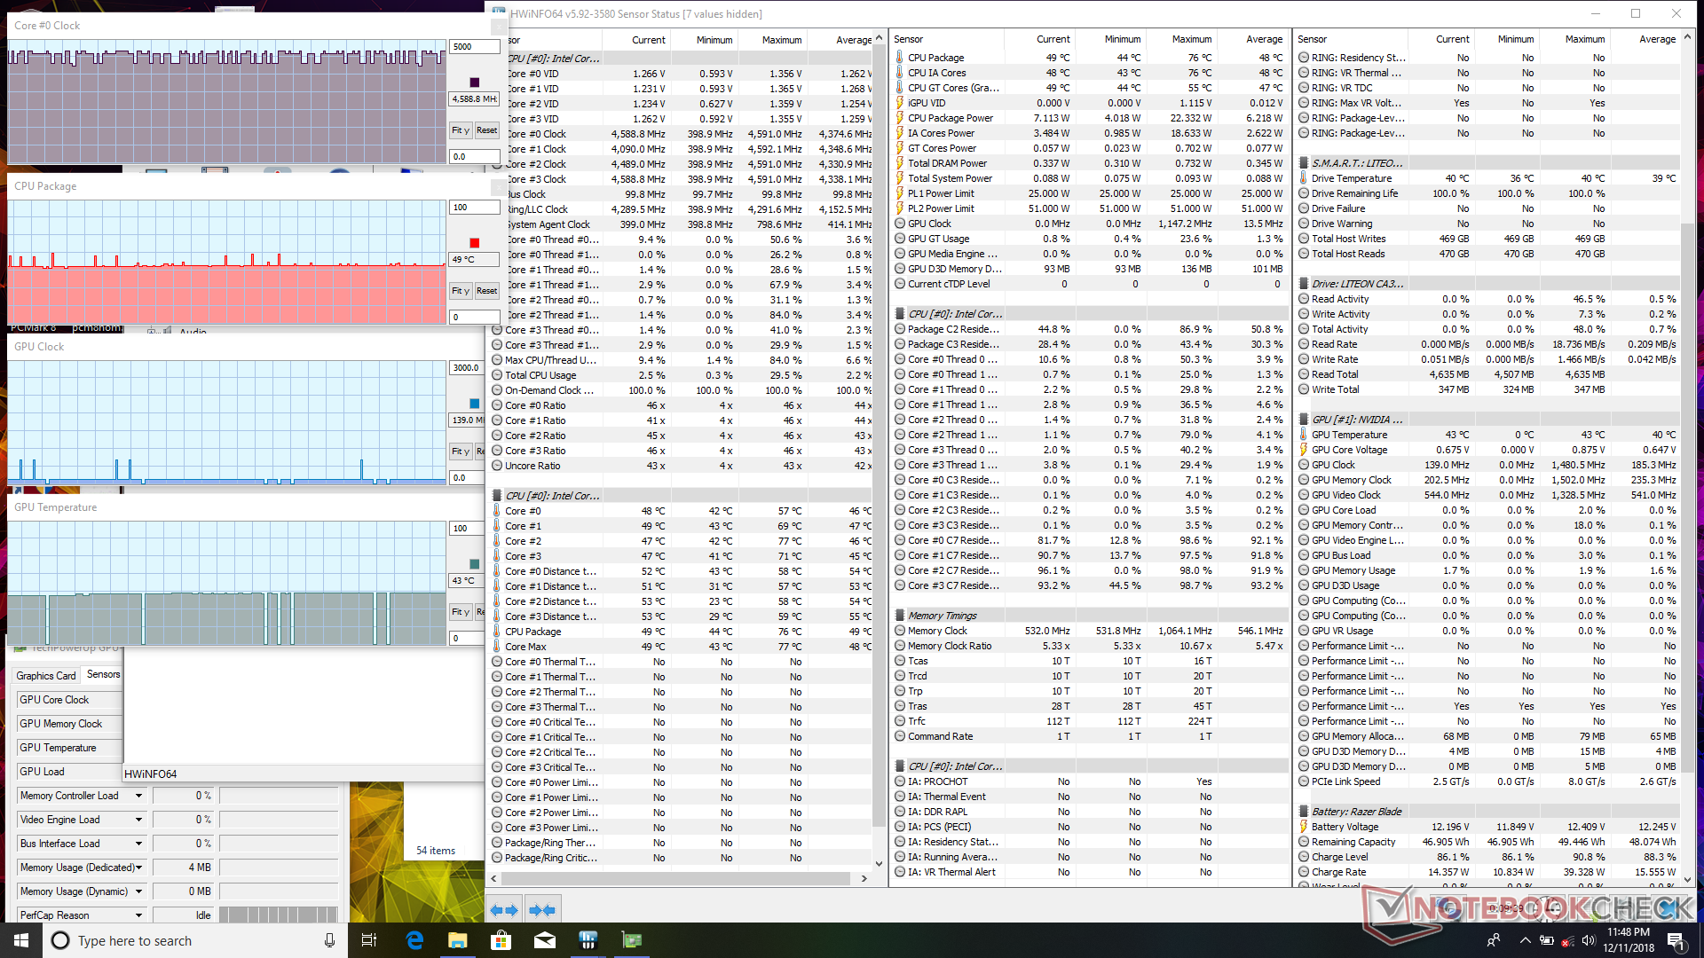Open the Microsoft Store taskbar icon

501,940
